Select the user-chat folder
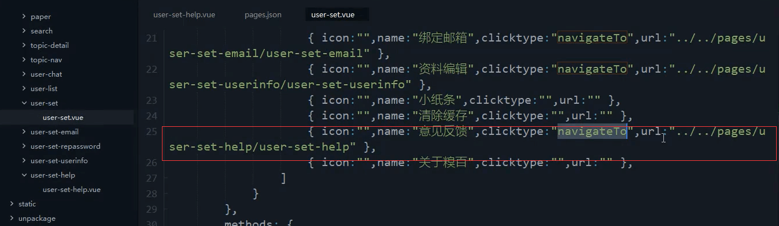This screenshot has height=226, width=779. click(x=46, y=74)
